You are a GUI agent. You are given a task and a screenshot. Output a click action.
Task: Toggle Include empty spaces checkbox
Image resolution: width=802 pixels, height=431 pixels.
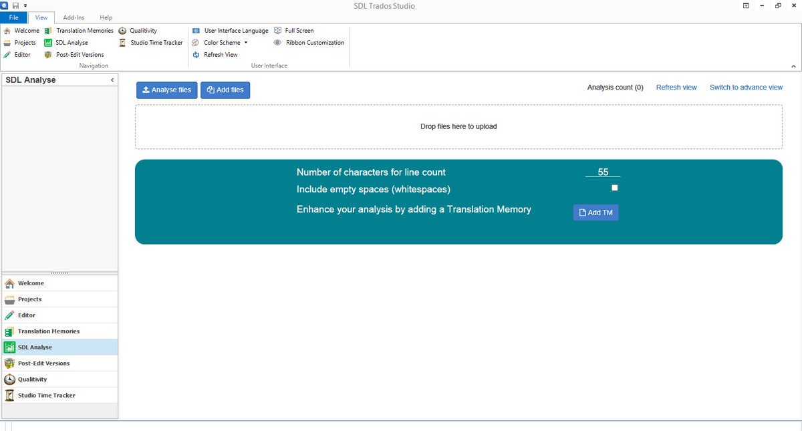(615, 188)
